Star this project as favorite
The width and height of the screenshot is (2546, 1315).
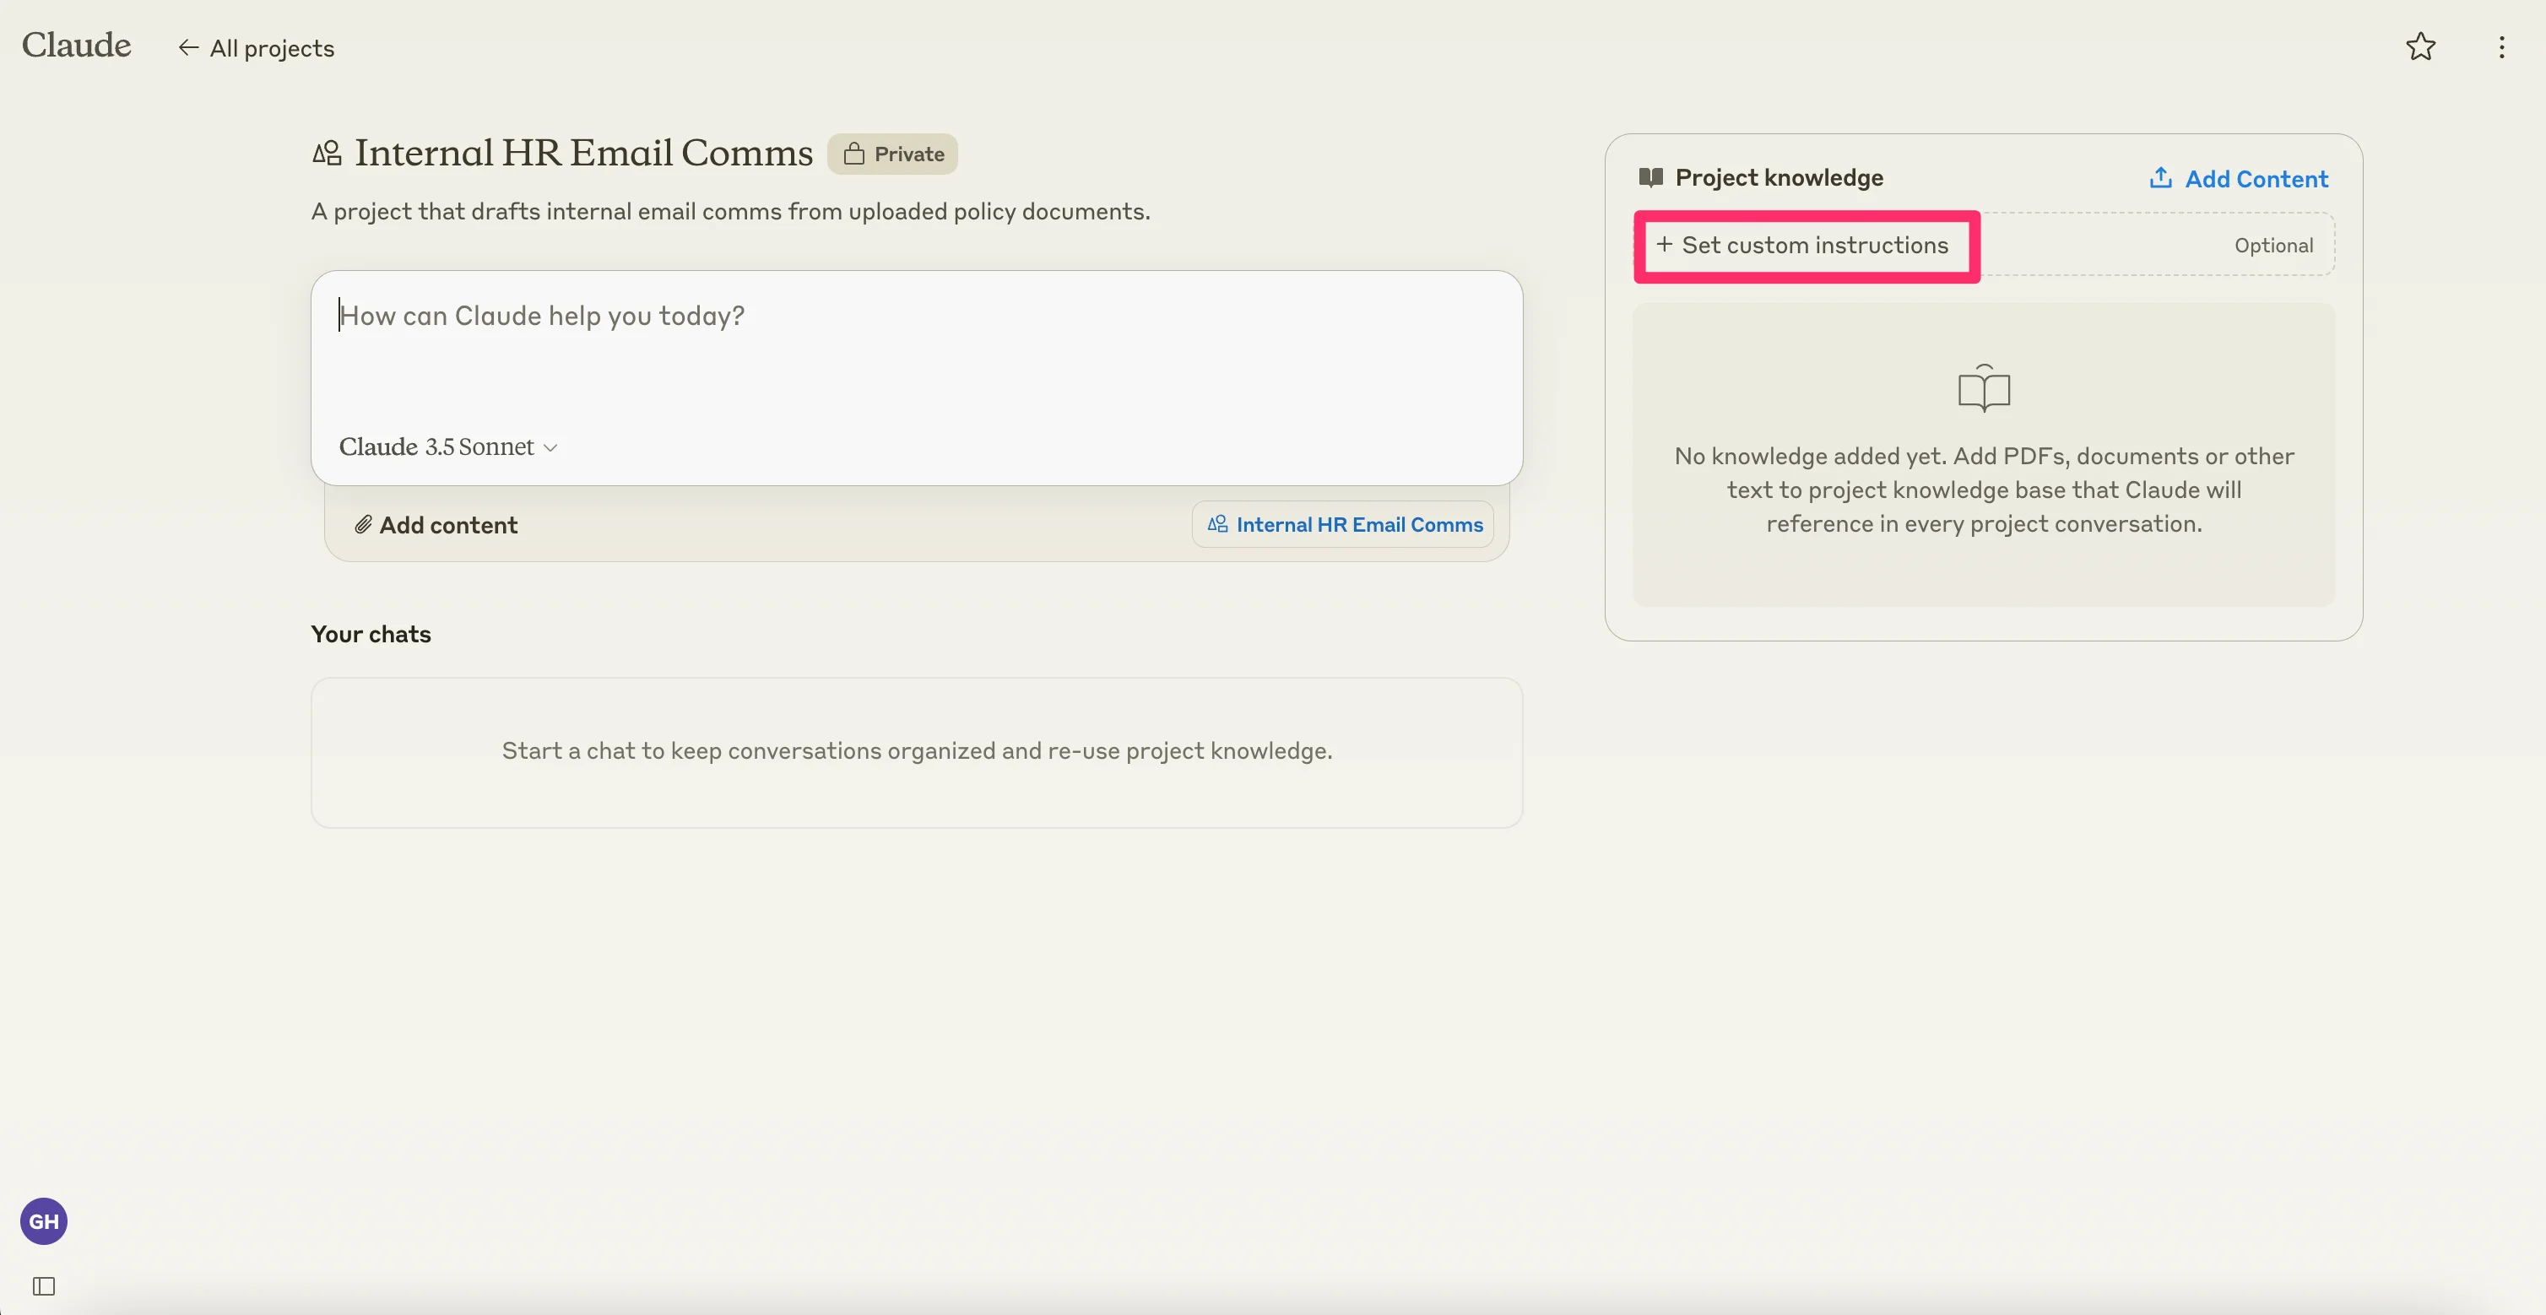tap(2419, 46)
